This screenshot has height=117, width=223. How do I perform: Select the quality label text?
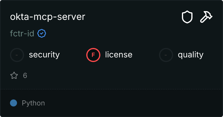(190, 55)
